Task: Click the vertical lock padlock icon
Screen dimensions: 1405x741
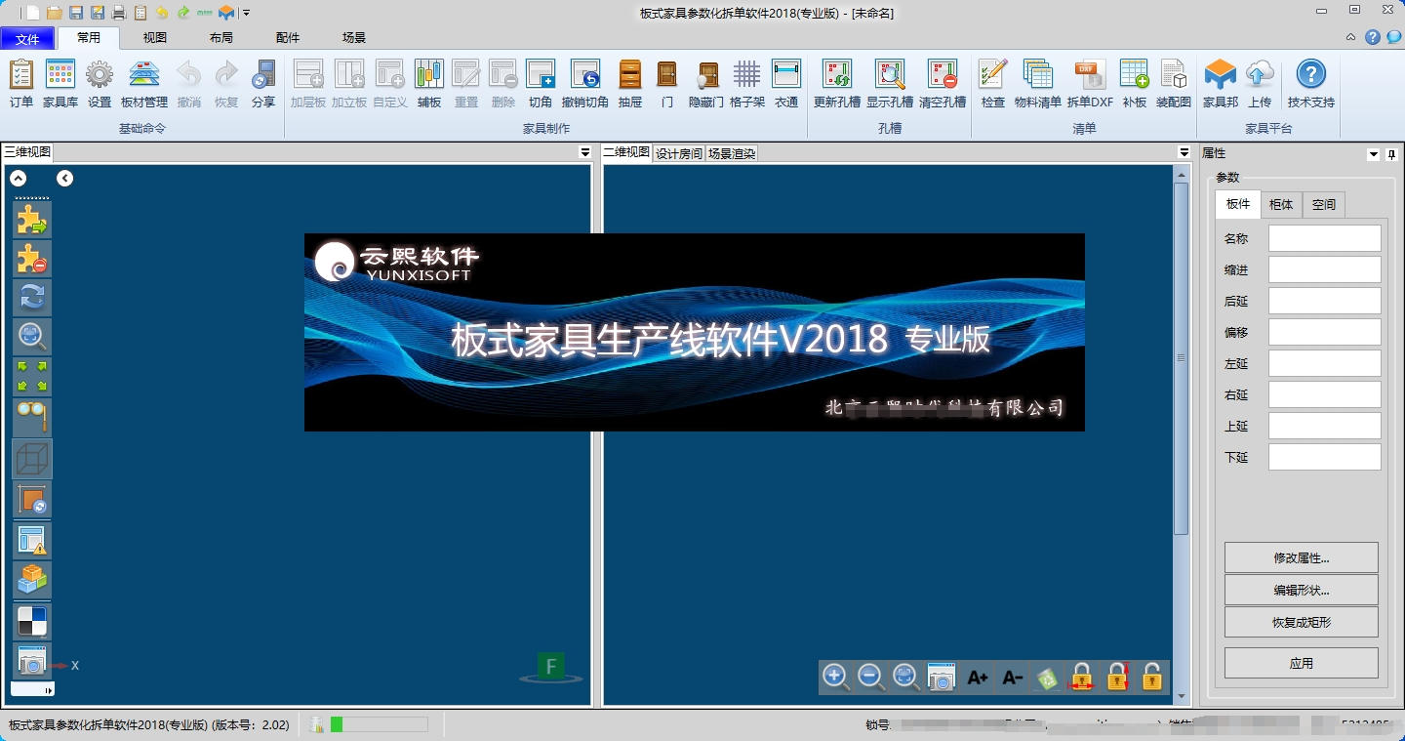Action: 1117,677
